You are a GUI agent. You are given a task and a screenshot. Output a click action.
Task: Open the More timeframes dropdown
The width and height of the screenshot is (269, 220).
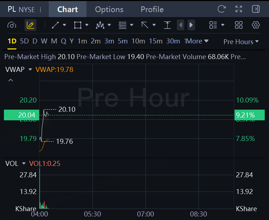click(197, 41)
